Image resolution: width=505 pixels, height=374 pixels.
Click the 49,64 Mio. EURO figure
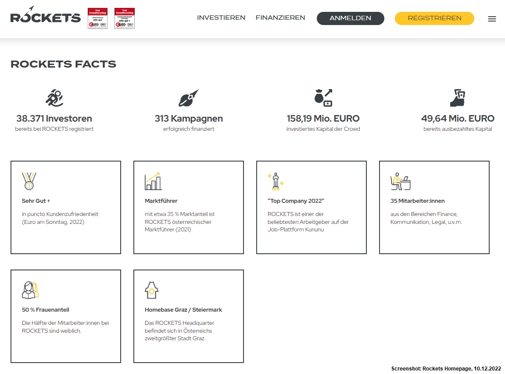458,119
